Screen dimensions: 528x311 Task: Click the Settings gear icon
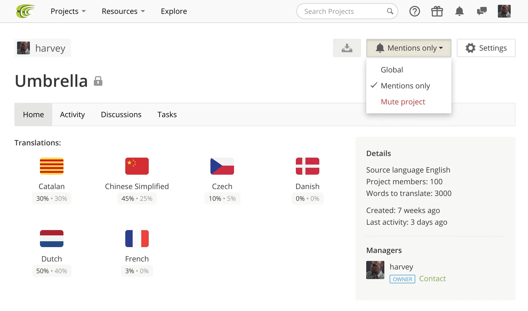point(471,47)
